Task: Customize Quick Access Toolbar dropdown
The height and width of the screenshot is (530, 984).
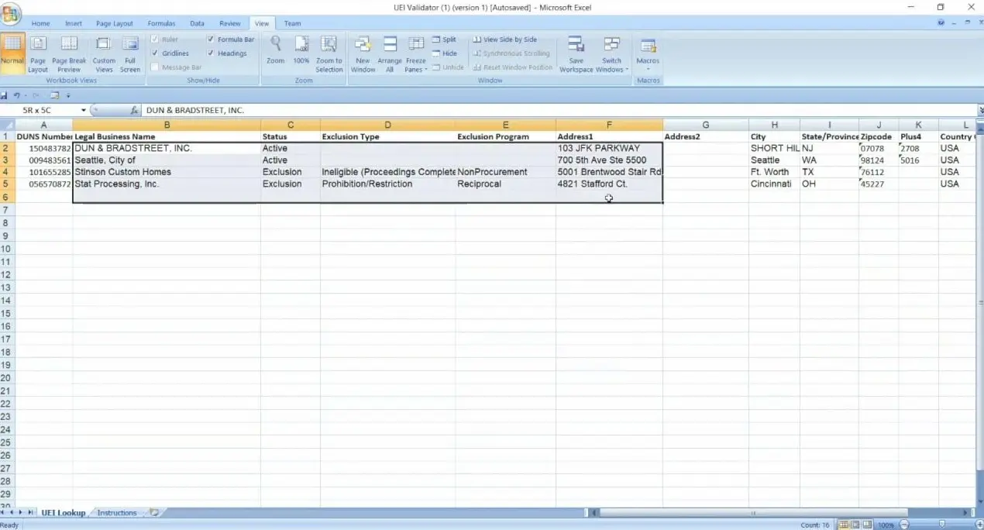Action: click(68, 95)
